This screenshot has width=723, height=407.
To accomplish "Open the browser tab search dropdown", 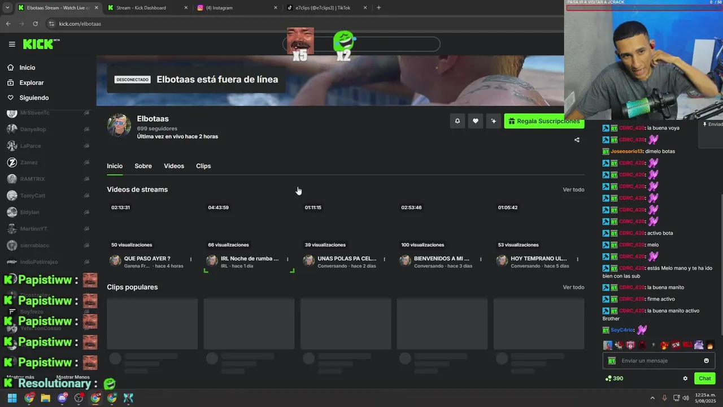I will coord(7,8).
